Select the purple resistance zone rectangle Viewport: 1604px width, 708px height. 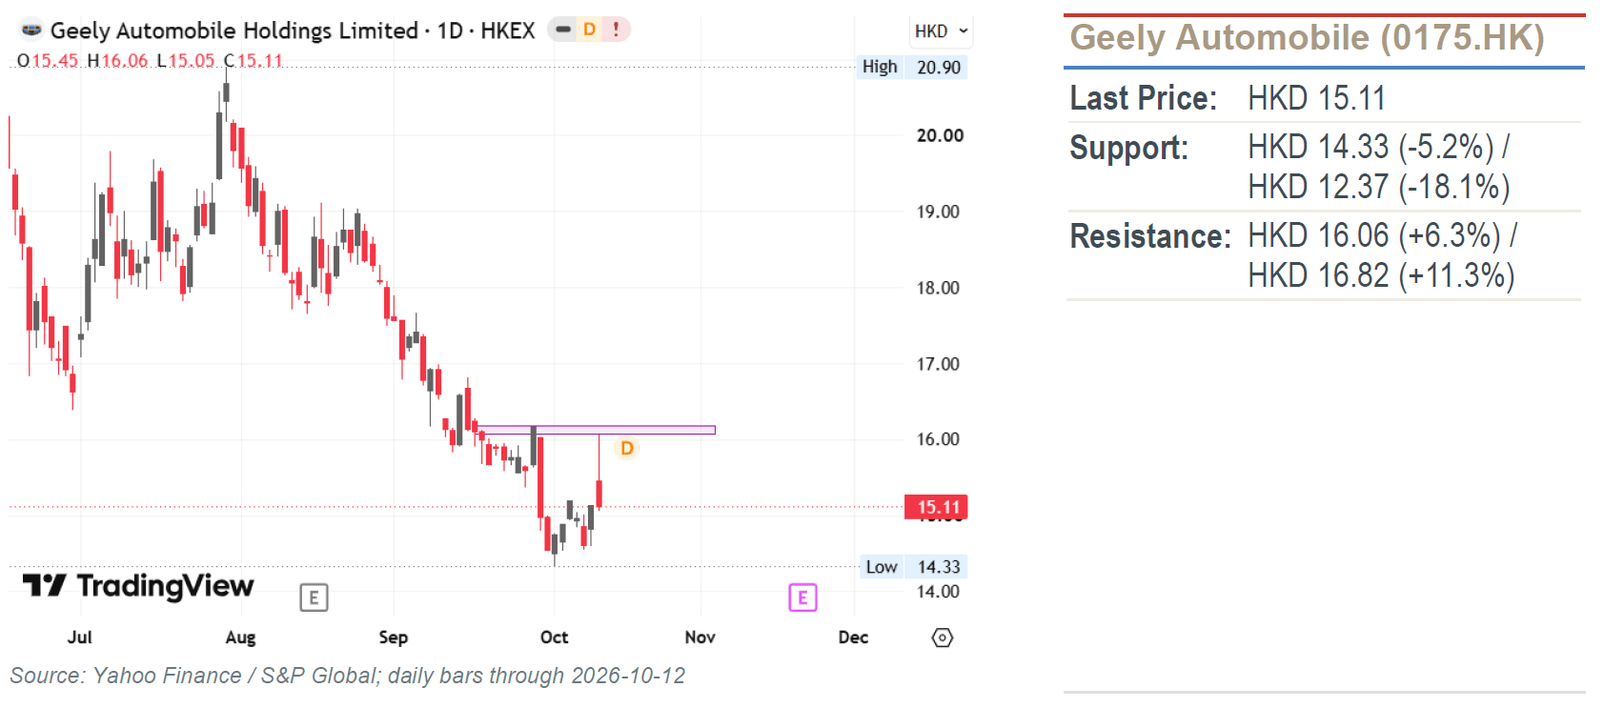coord(596,430)
